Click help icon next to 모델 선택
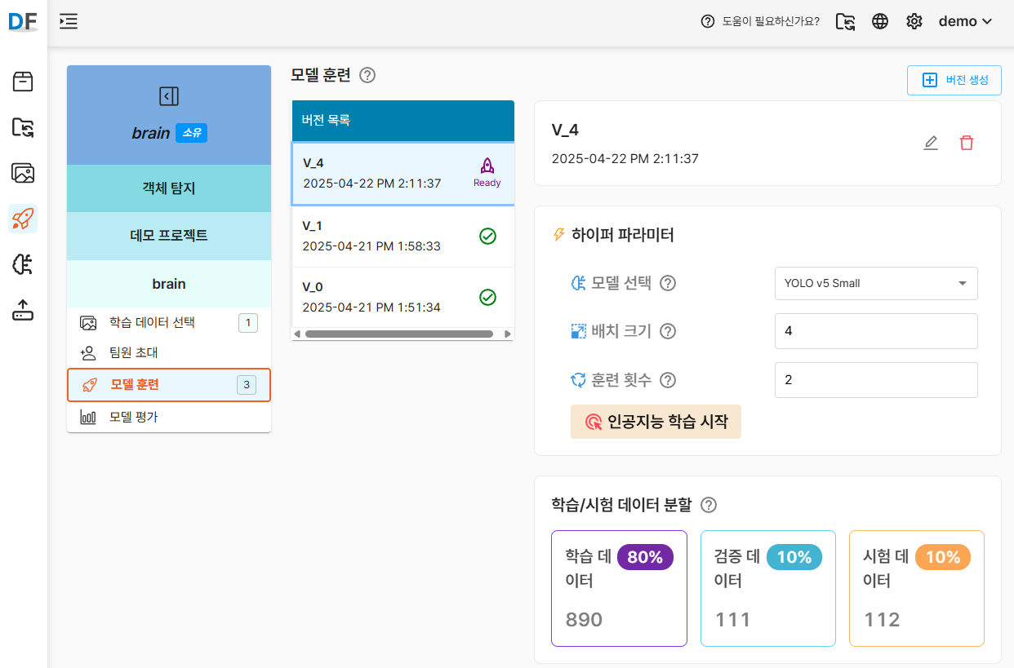The image size is (1014, 668). click(668, 283)
